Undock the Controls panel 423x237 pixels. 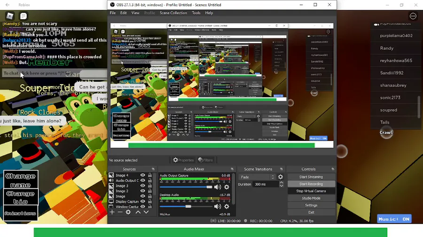333,169
